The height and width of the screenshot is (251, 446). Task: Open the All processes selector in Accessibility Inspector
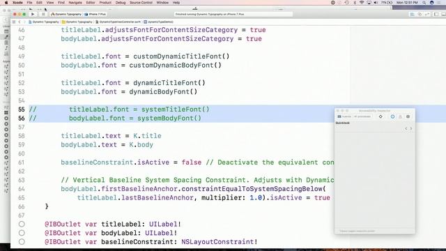(362, 116)
